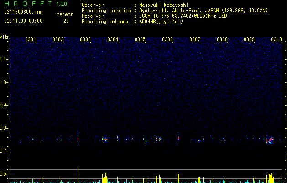This screenshot has height=183, width=287.
Task: Click the Receiver label
Action: pos(93,16)
